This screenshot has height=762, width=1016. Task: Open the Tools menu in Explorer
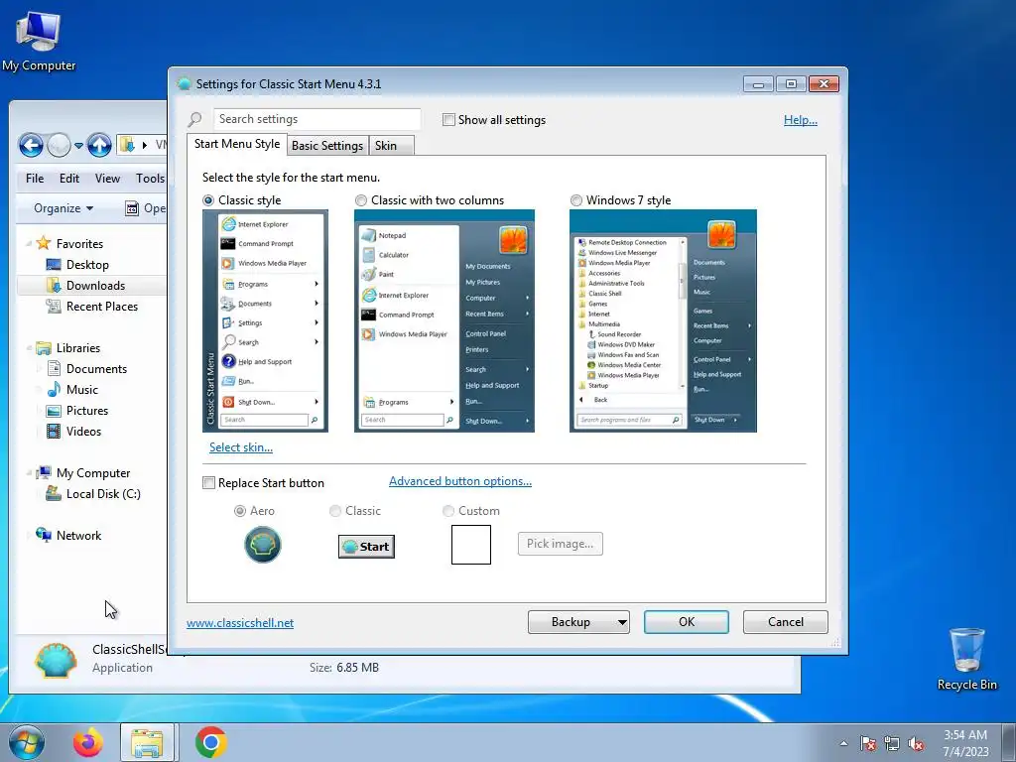pos(150,179)
